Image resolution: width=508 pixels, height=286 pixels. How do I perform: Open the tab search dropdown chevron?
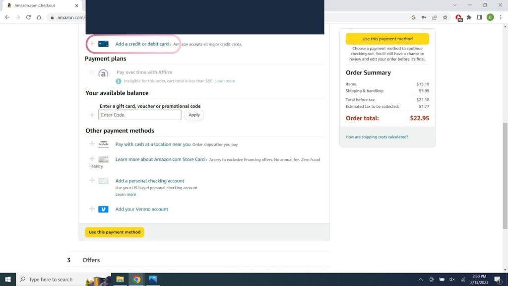pos(455,5)
